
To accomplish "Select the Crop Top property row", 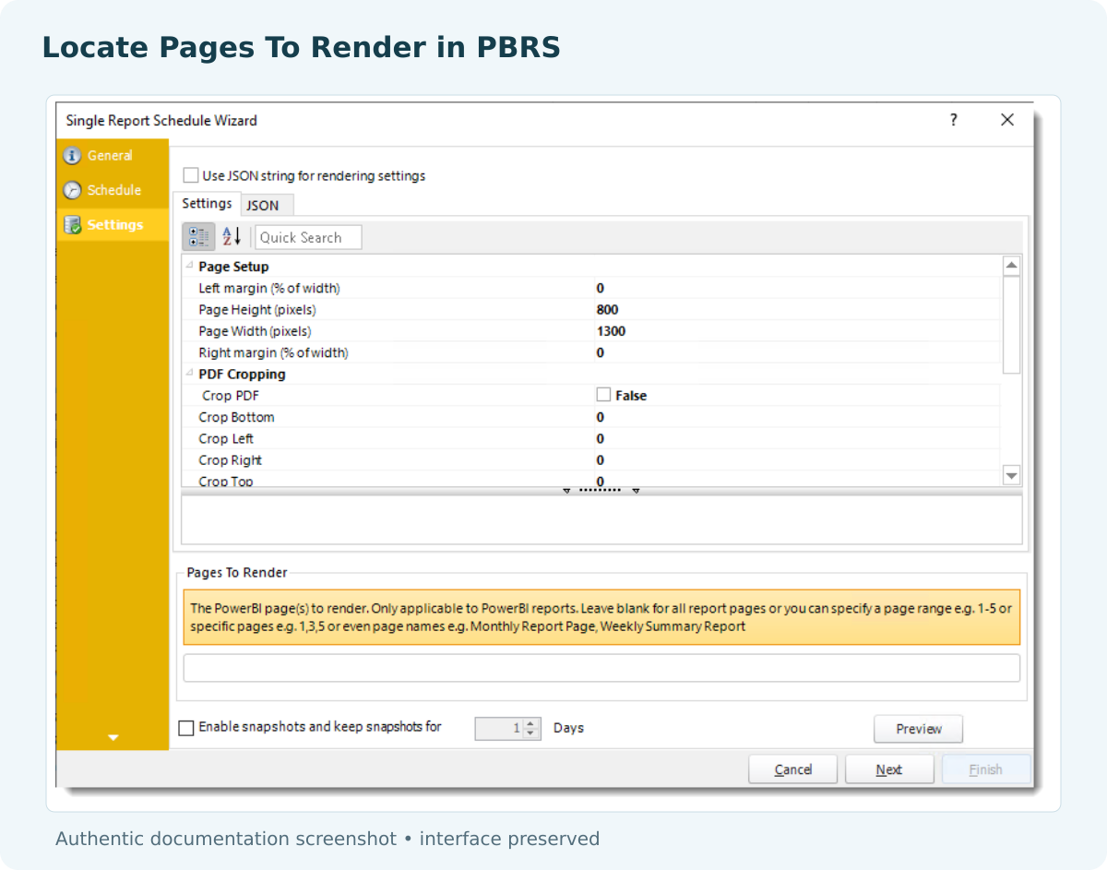I will (591, 479).
